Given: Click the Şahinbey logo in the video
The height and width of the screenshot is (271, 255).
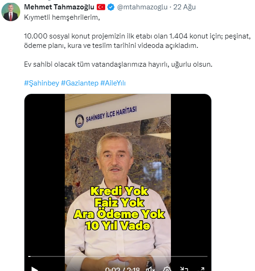Looking at the screenshot, I should point(79,121).
